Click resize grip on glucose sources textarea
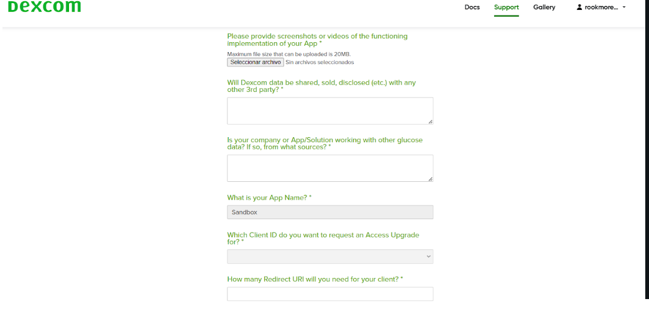Viewport: 649px width, 309px height. pyautogui.click(x=430, y=178)
